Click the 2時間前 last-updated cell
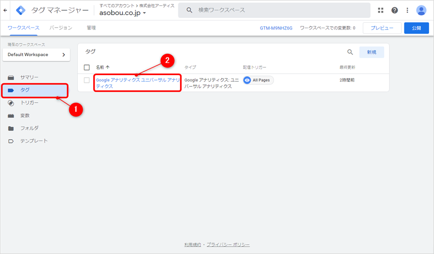This screenshot has width=434, height=254. 347,80
